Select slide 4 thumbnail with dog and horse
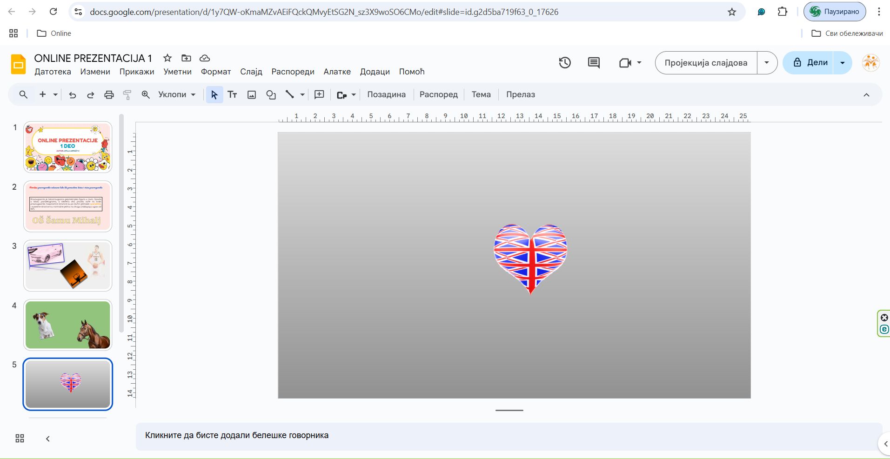Image resolution: width=890 pixels, height=459 pixels. [68, 325]
